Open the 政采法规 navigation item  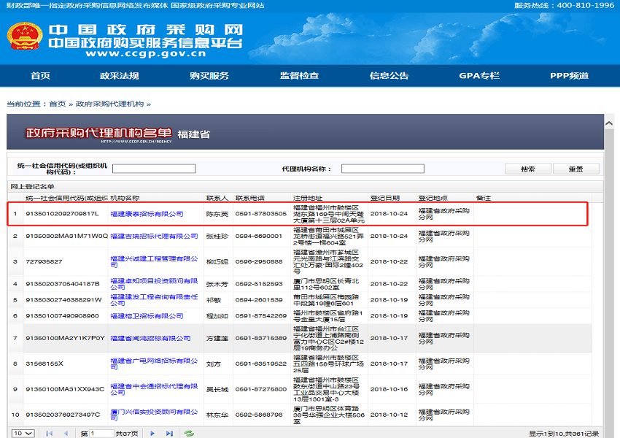[119, 76]
